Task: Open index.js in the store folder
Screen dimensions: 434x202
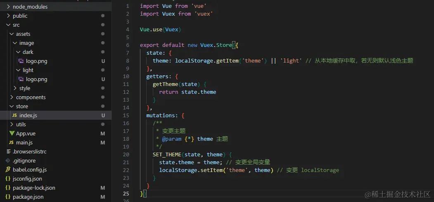Action: tap(28, 116)
